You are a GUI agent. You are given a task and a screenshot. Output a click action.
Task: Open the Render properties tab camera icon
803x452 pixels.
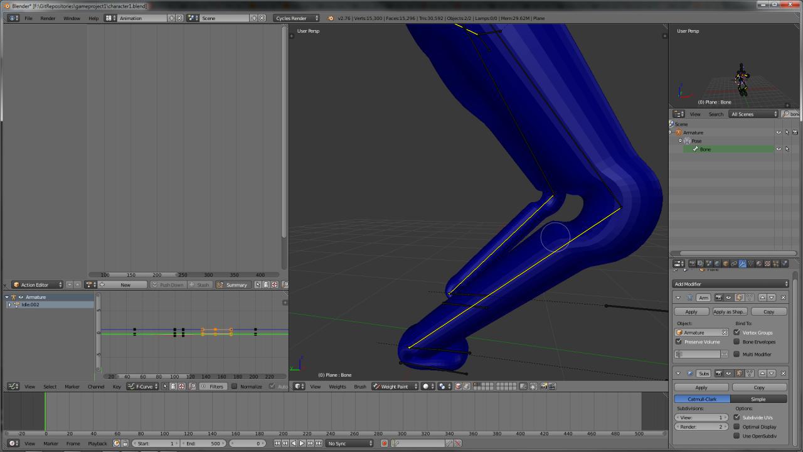(693, 264)
